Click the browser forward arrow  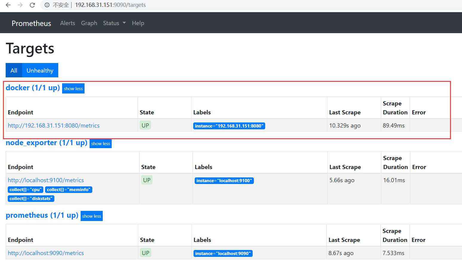[20, 5]
